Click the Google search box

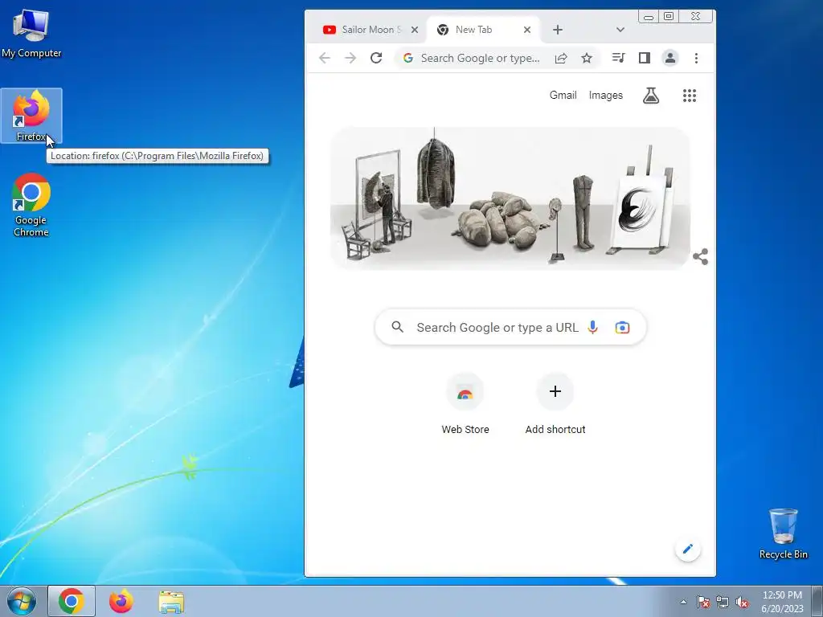(x=510, y=328)
